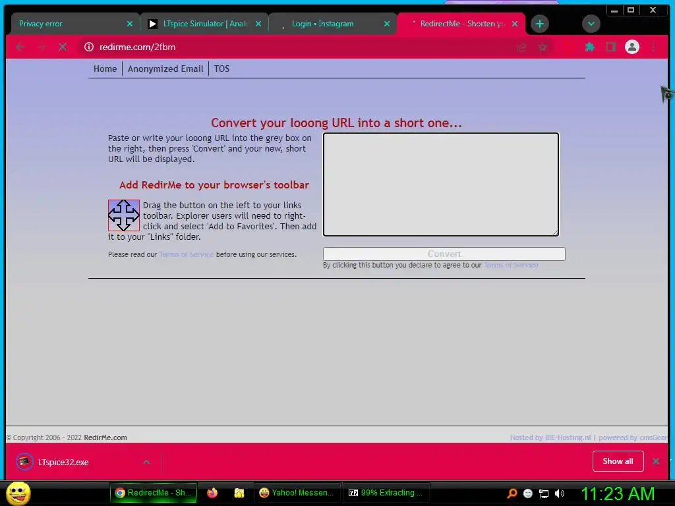Open a new tab with plus button
Viewport: 675px width, 506px height.
click(x=539, y=24)
